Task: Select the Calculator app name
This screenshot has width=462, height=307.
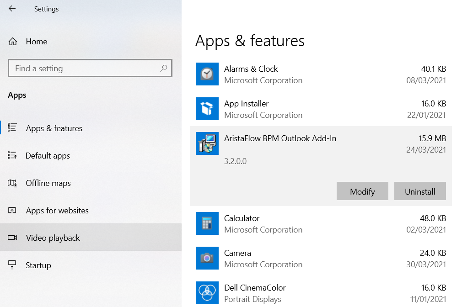Action: tap(242, 218)
